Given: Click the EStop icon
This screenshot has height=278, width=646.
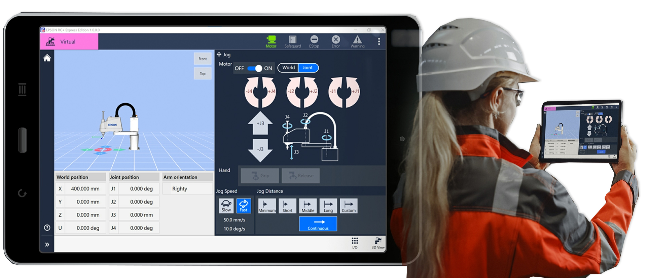Looking at the screenshot, I should [314, 41].
